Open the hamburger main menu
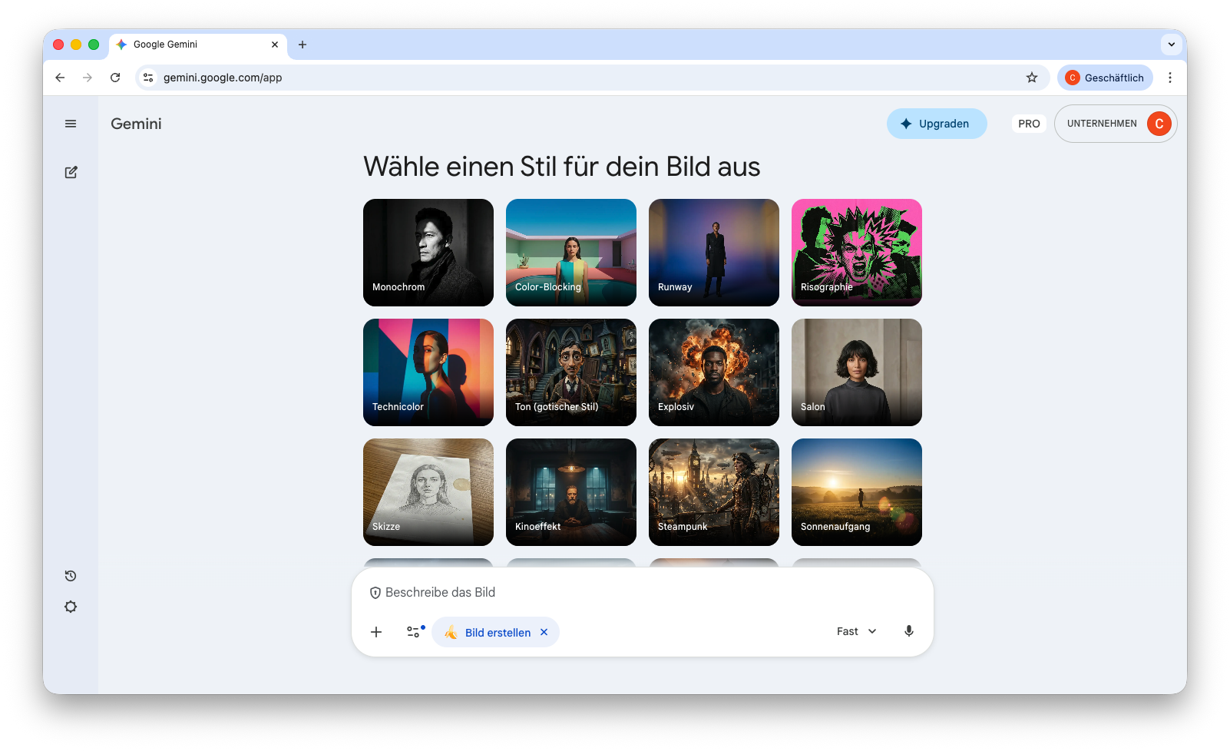 (71, 124)
